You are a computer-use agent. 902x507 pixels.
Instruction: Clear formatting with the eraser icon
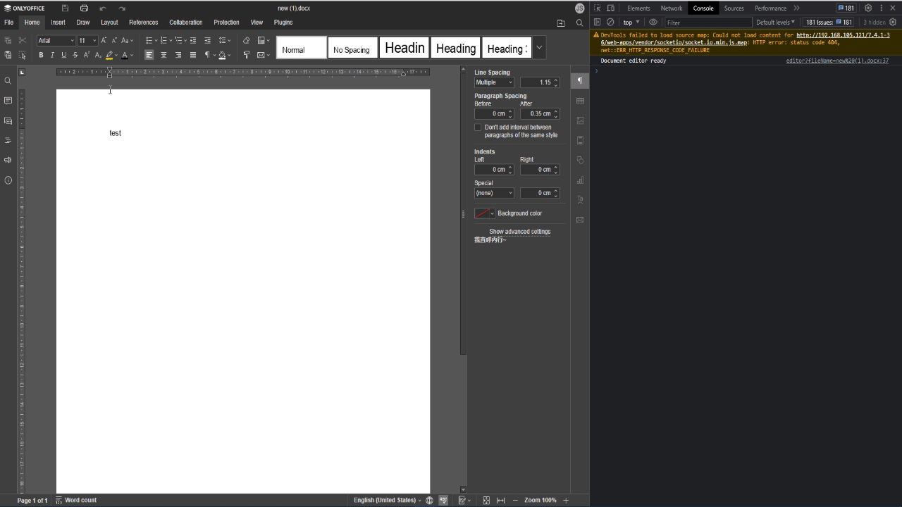pos(246,41)
